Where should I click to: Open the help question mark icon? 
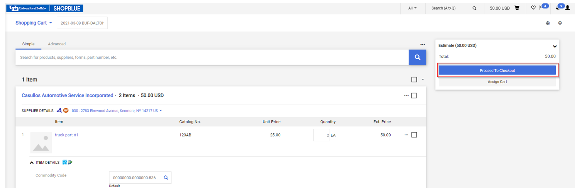560,23
